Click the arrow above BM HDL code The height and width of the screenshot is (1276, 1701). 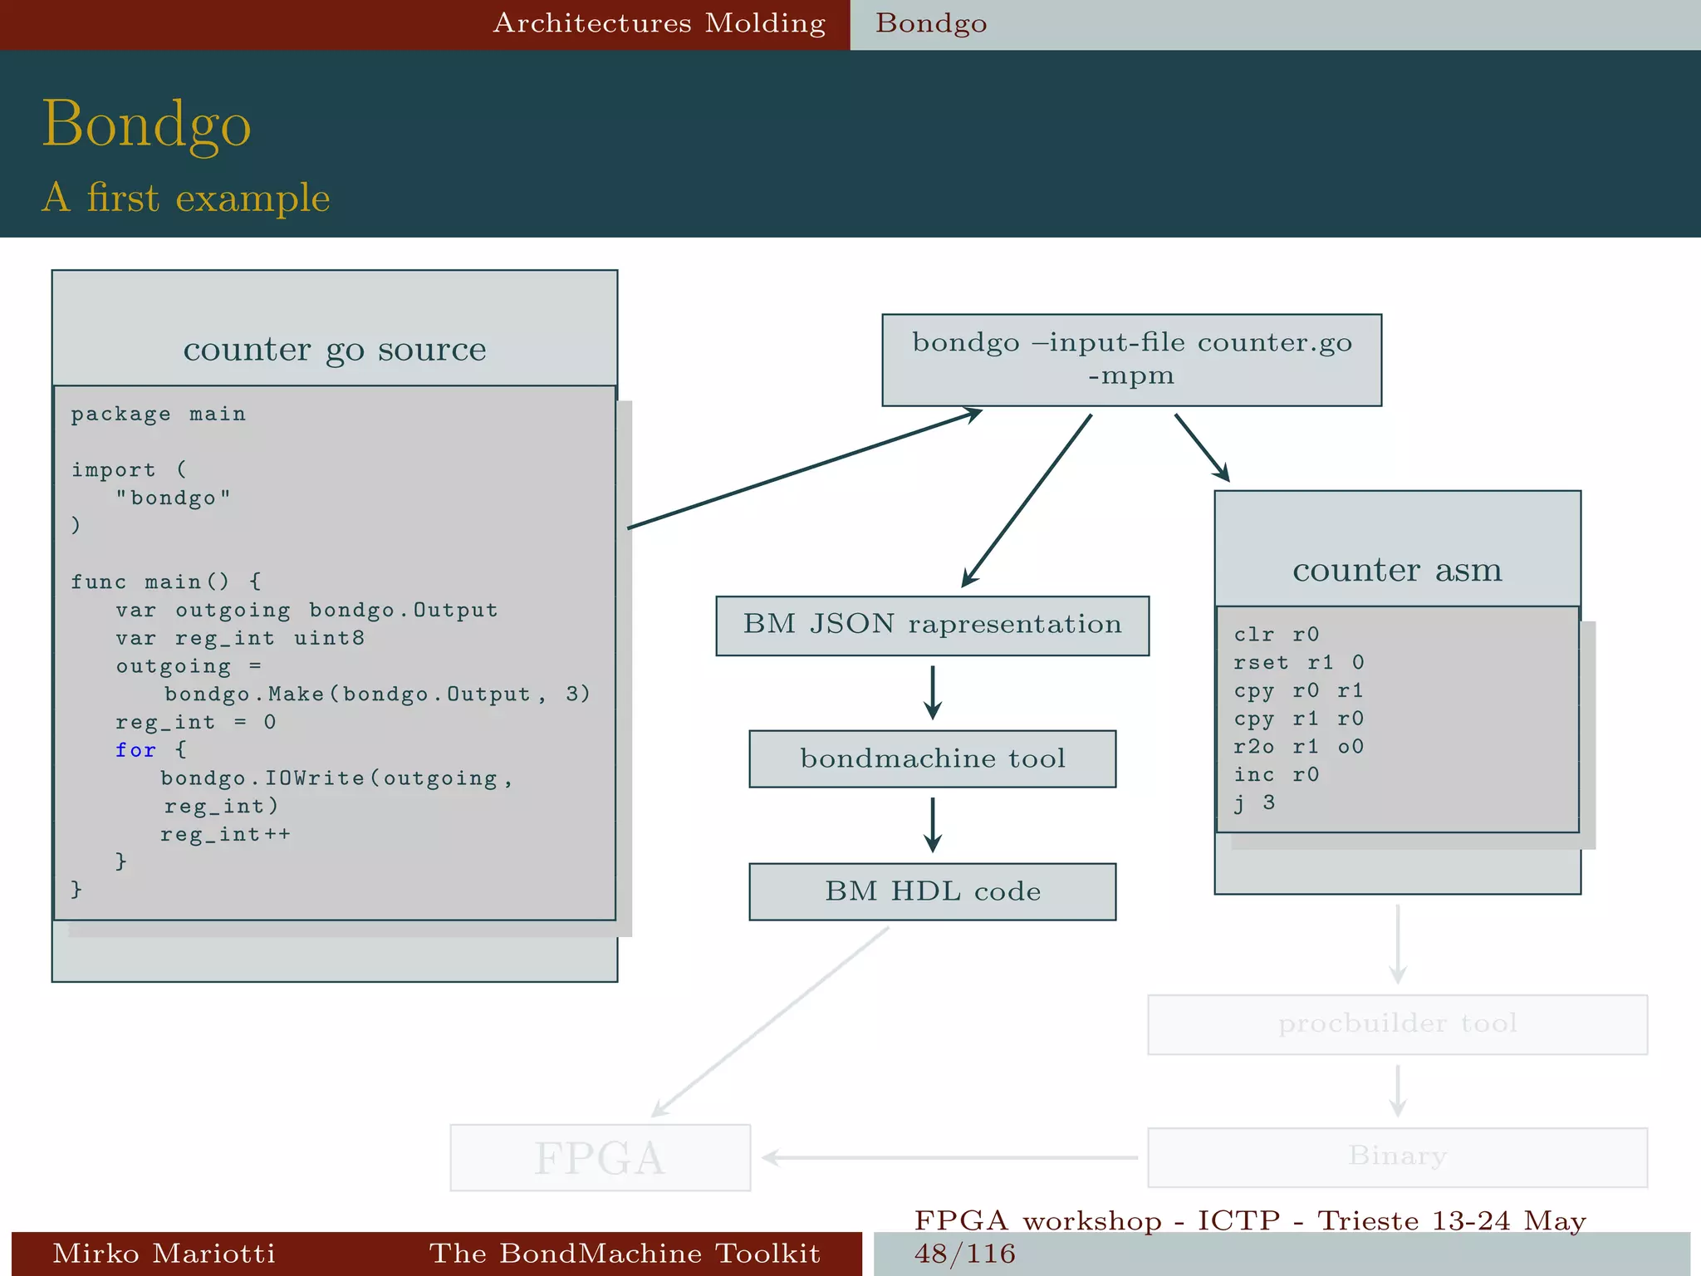[x=933, y=824]
